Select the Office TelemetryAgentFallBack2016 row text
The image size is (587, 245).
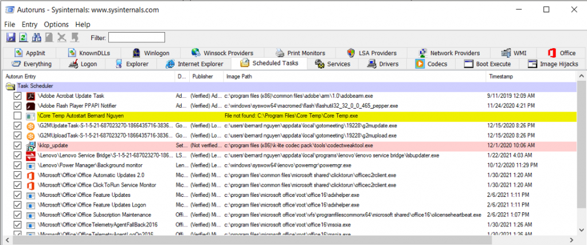click(x=97, y=225)
